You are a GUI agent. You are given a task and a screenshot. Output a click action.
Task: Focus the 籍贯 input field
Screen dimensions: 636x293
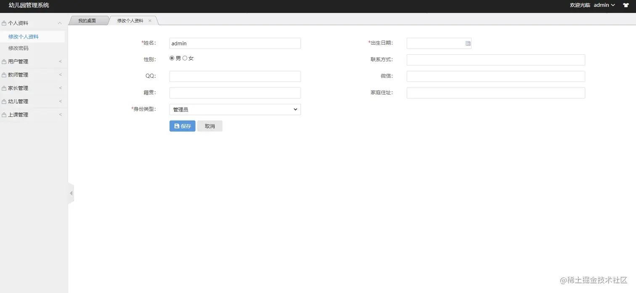[235, 93]
